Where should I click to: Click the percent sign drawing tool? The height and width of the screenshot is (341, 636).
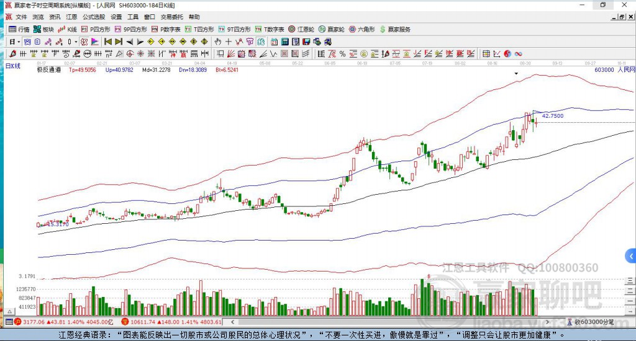coord(342,53)
